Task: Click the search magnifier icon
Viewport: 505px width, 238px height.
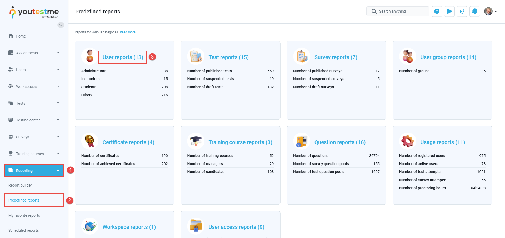Action: tap(374, 11)
